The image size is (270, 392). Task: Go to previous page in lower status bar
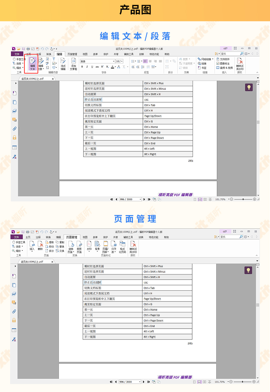pyautogui.click(x=116, y=382)
